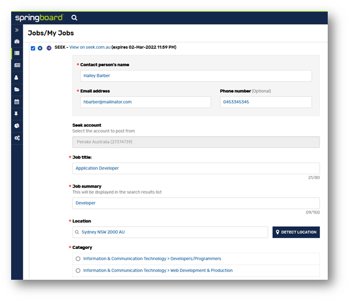Image resolution: width=350 pixels, height=302 pixels.
Task: Focus the Job title input field
Action: [x=196, y=168]
